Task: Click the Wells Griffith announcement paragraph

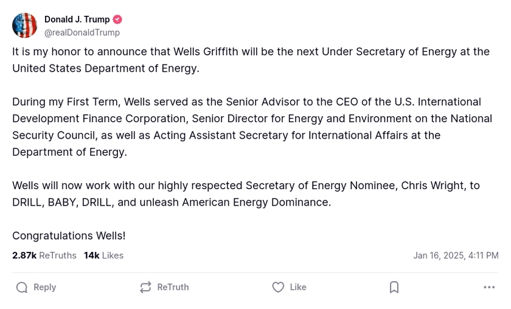Action: pyautogui.click(x=251, y=60)
